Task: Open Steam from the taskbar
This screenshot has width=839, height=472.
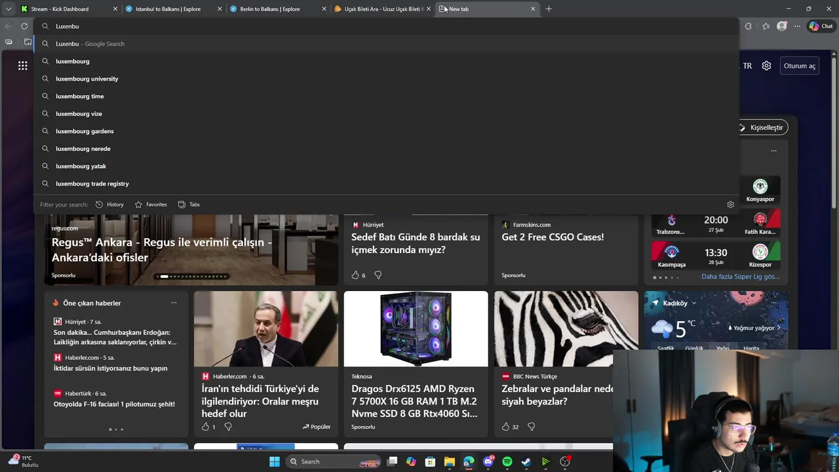Action: coord(526,462)
